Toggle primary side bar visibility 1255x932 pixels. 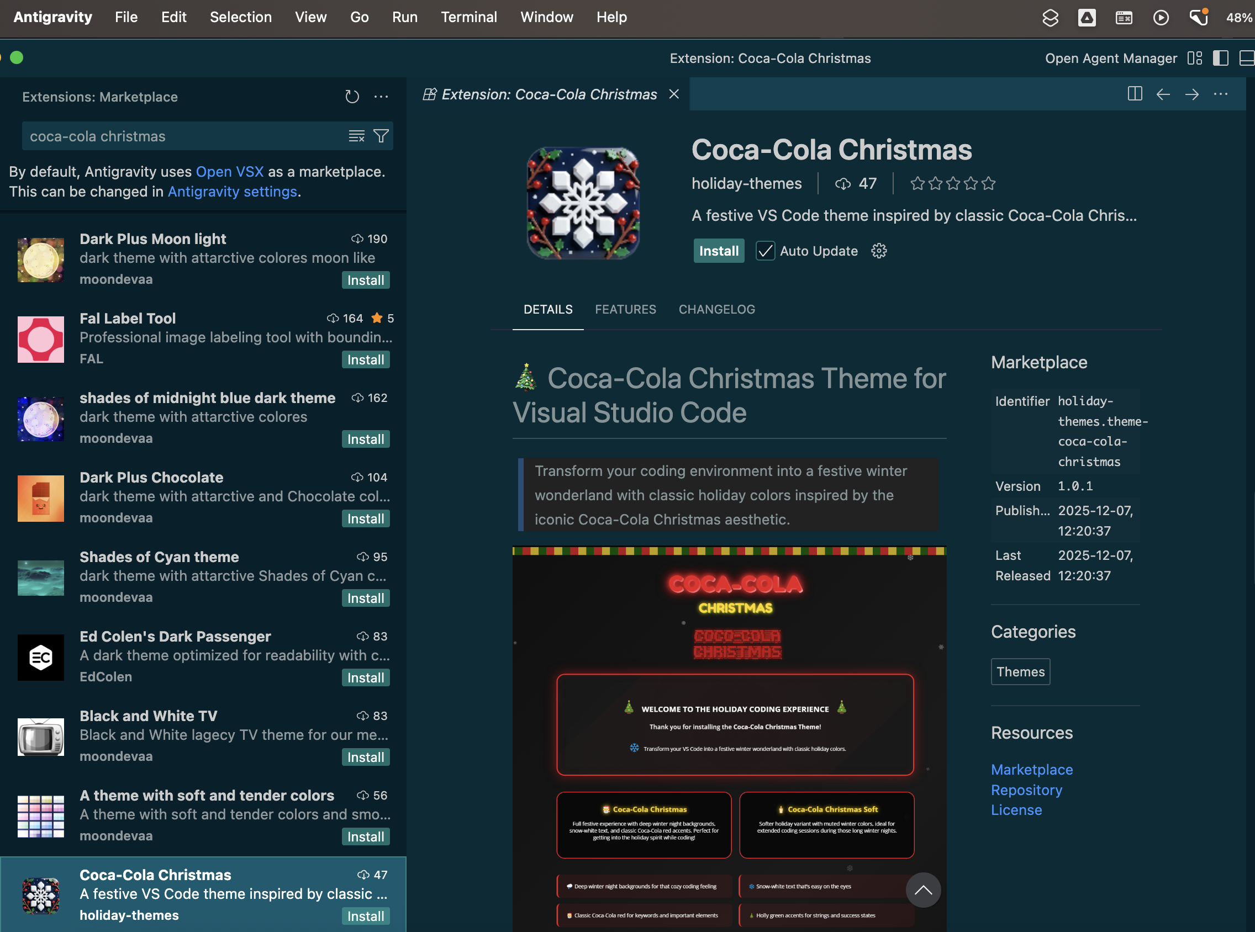pyautogui.click(x=1220, y=58)
